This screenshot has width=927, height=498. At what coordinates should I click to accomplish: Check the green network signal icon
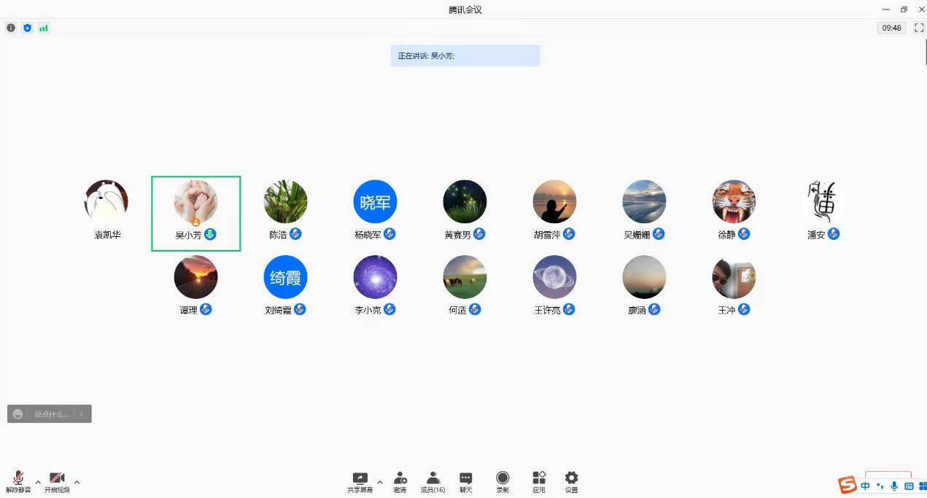44,28
